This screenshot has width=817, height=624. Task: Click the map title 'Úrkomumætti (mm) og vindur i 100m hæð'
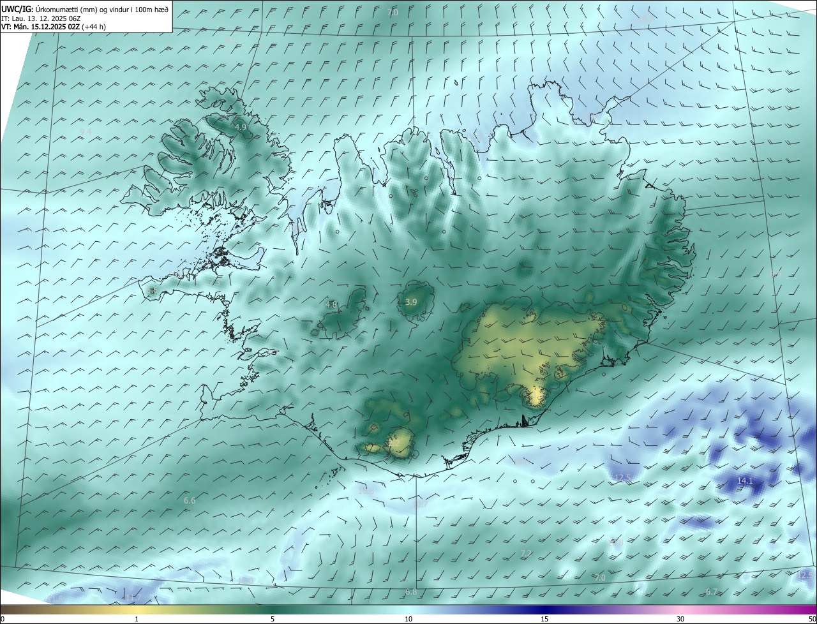point(101,9)
